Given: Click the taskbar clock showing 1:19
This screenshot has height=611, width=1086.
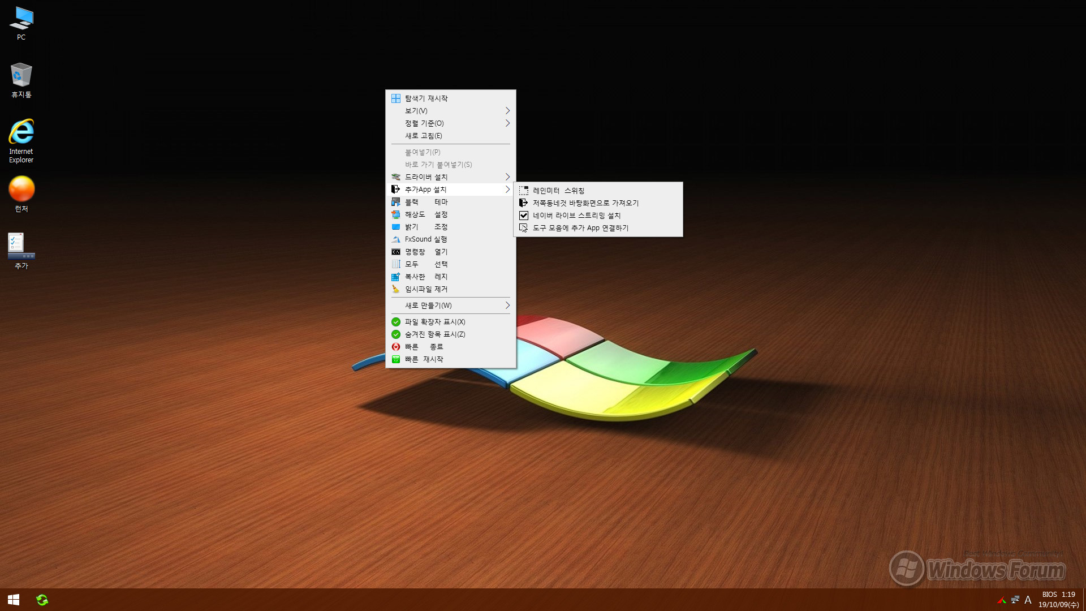Looking at the screenshot, I should pyautogui.click(x=1068, y=595).
